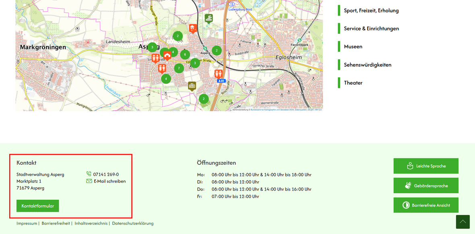Follow the Impressum footer link
The width and height of the screenshot is (475, 234).
pos(27,223)
